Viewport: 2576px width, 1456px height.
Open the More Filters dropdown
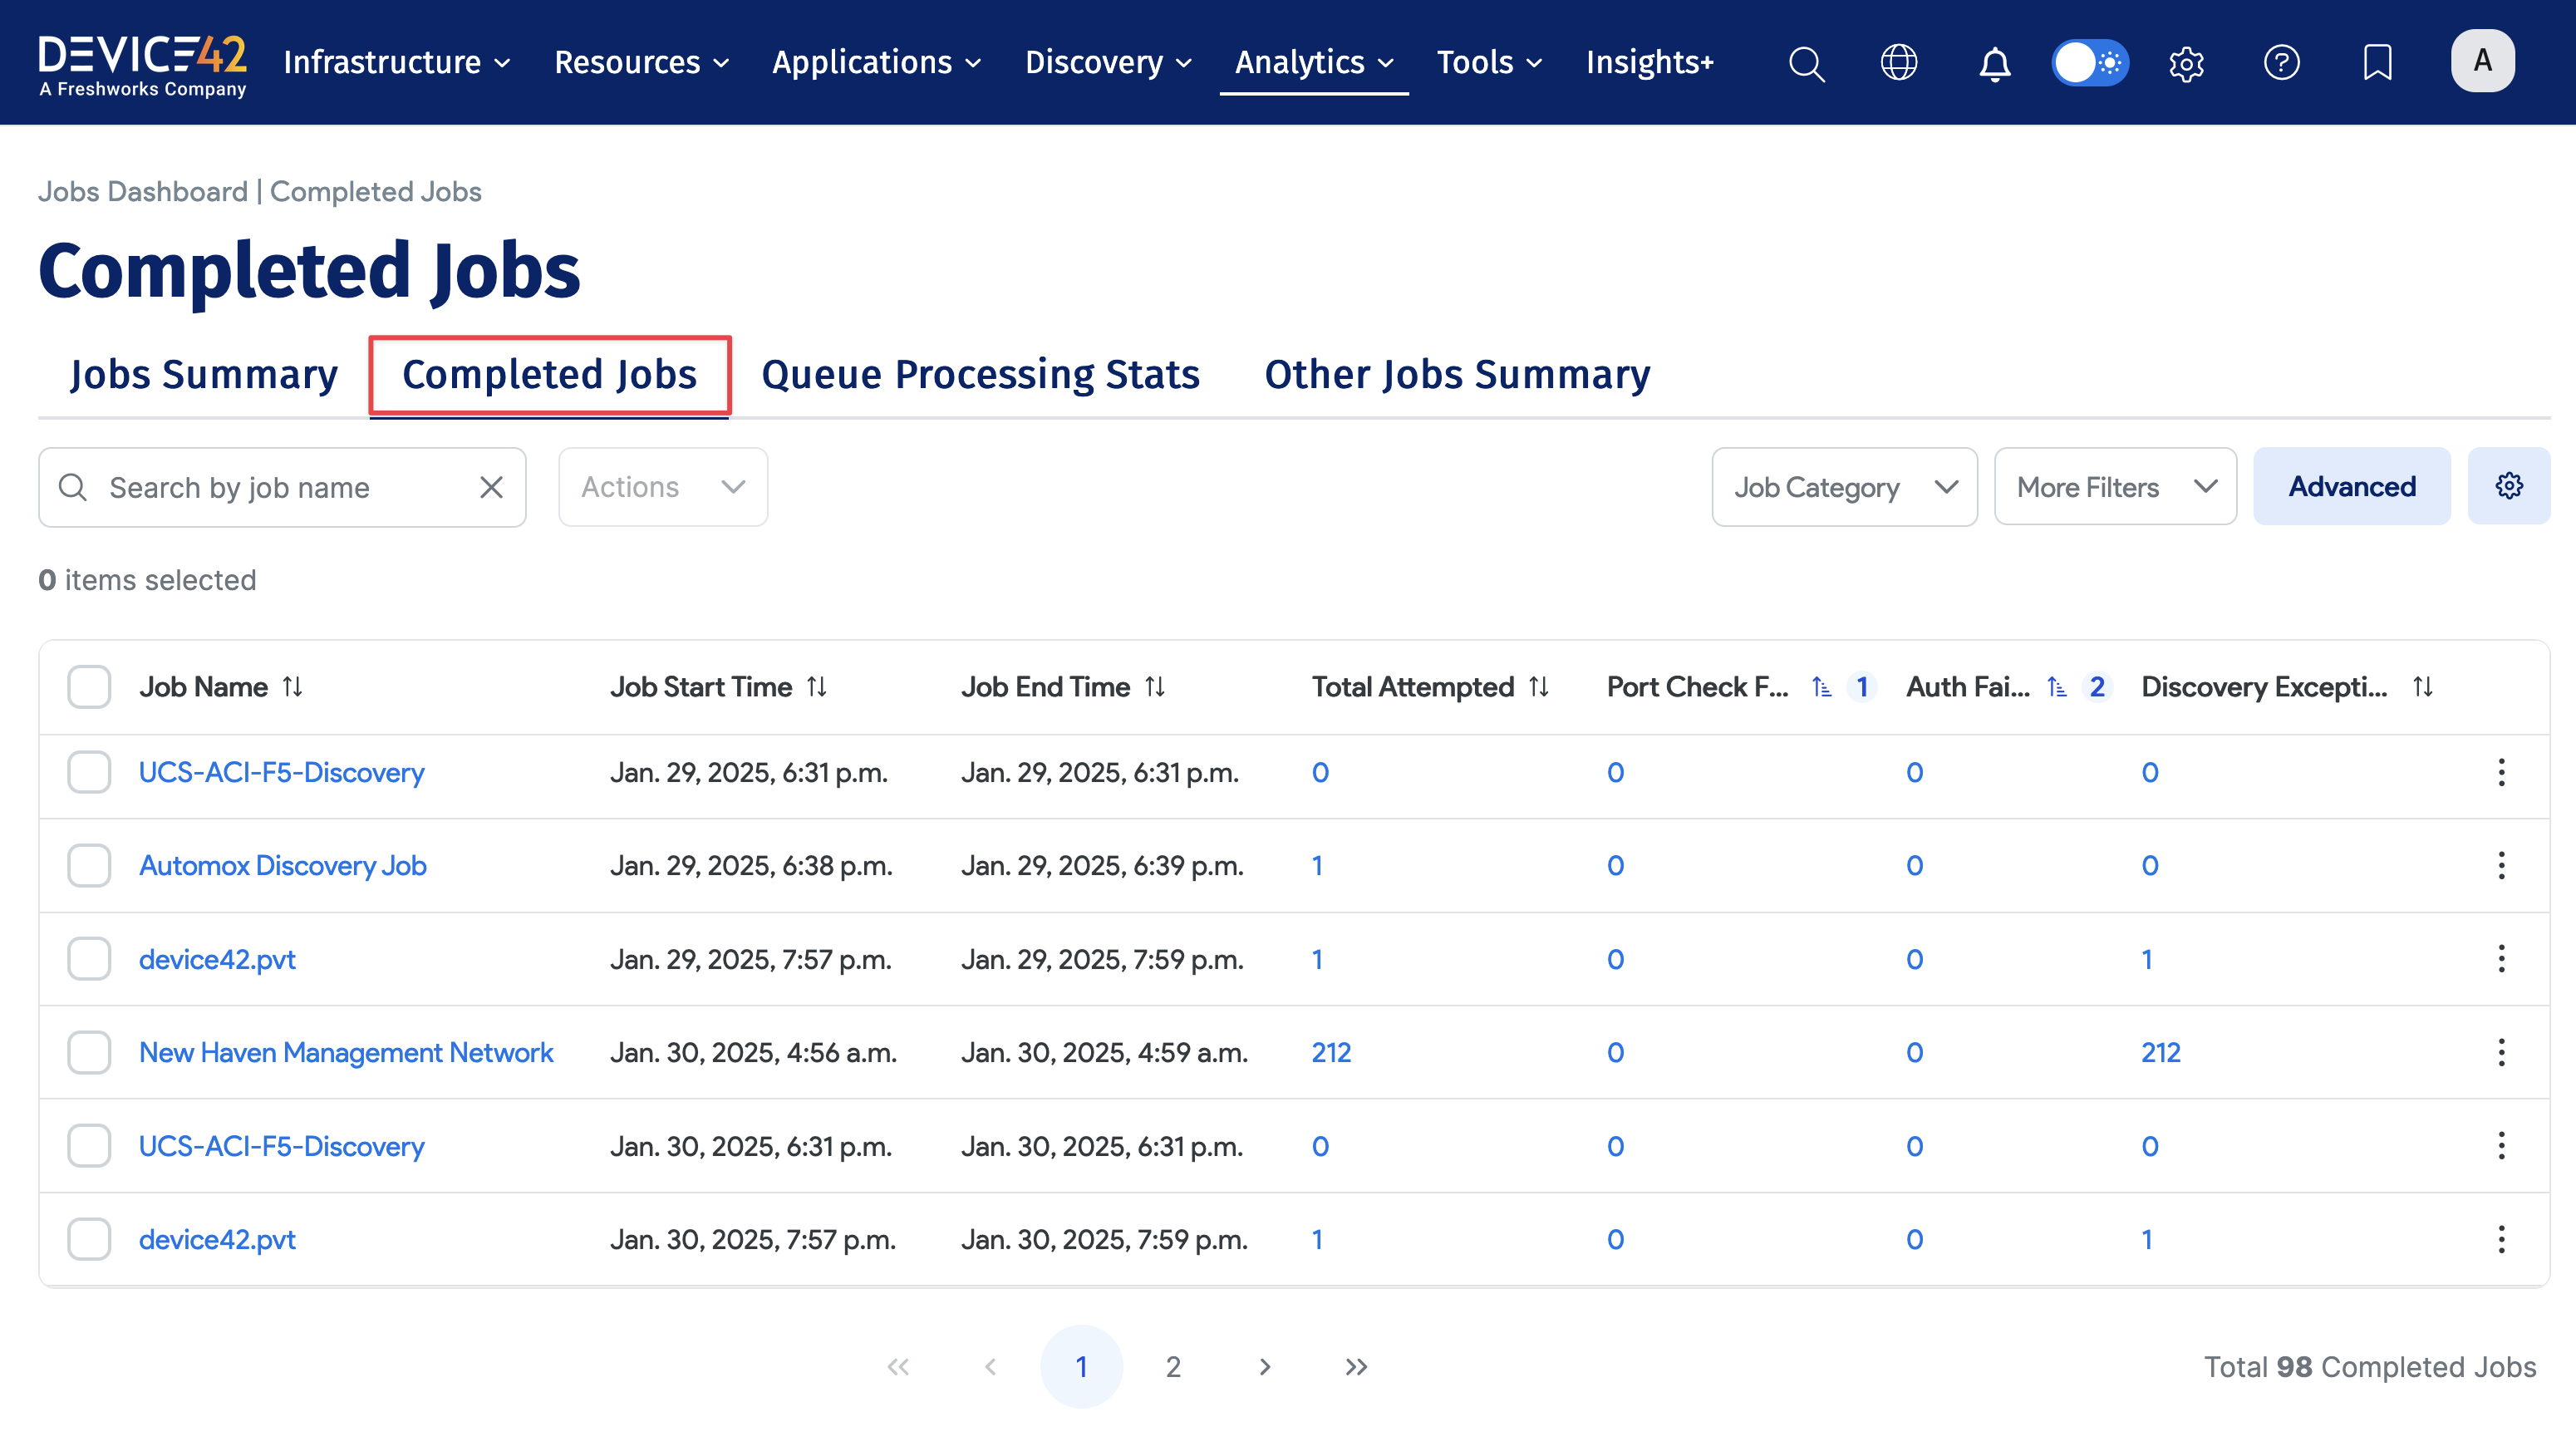coord(2115,487)
